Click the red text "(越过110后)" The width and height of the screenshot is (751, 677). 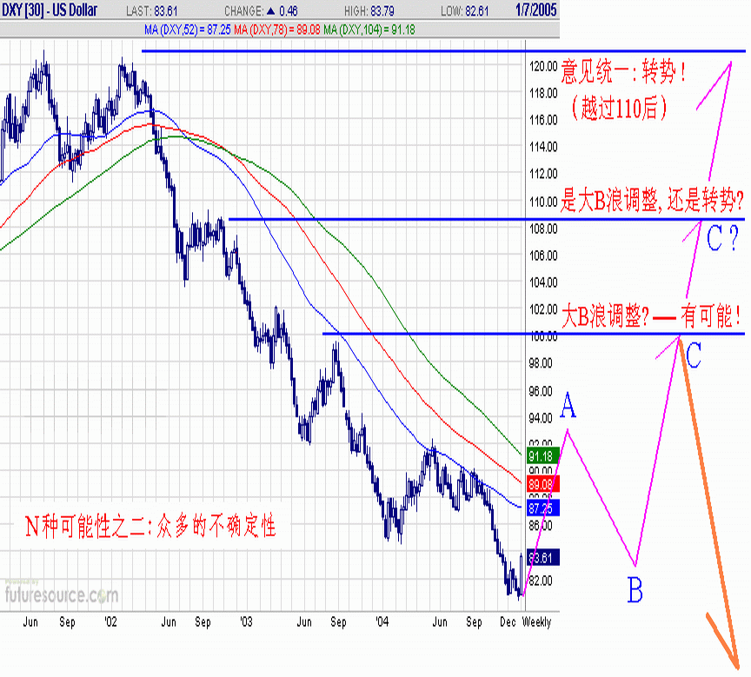click(618, 108)
